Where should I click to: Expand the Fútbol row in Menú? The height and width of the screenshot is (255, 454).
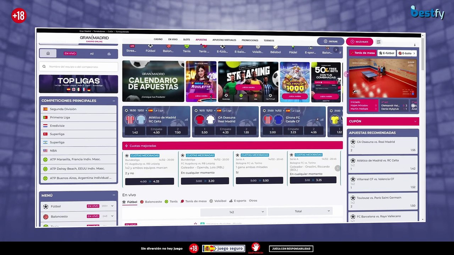click(x=112, y=206)
